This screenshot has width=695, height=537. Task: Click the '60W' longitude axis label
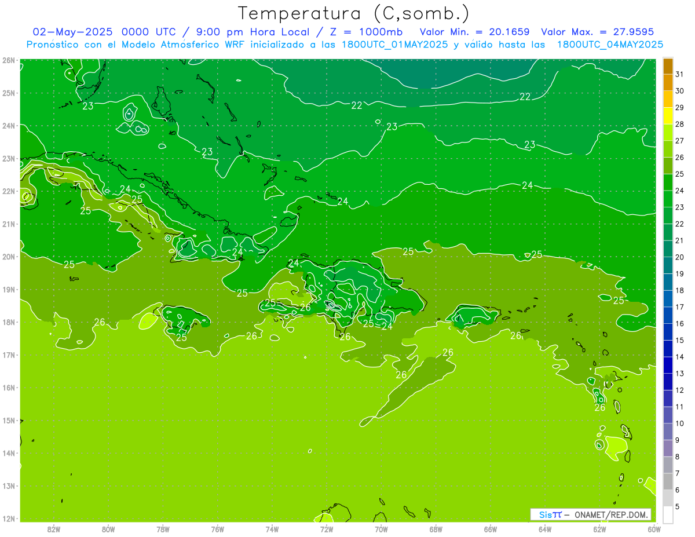click(x=654, y=529)
